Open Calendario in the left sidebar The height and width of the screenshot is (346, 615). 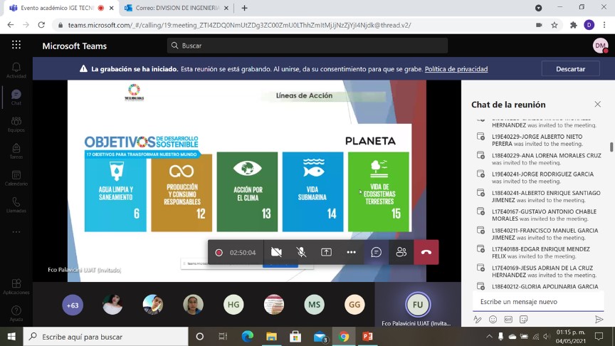pos(16,178)
